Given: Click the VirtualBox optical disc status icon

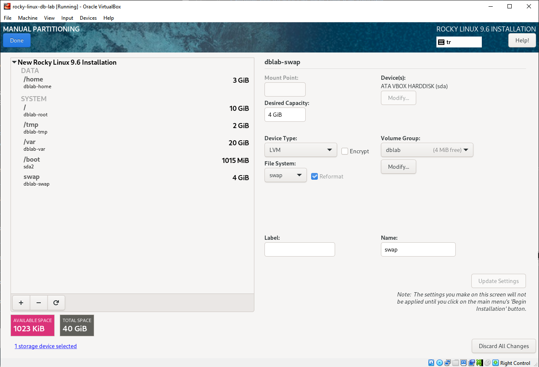Looking at the screenshot, I should 439,363.
